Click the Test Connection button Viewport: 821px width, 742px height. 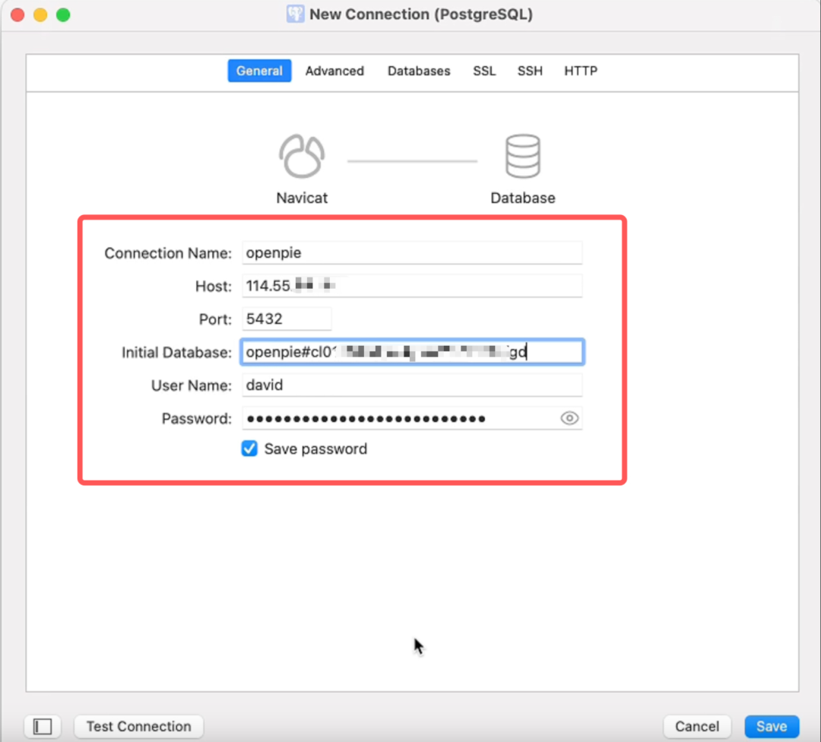click(139, 726)
